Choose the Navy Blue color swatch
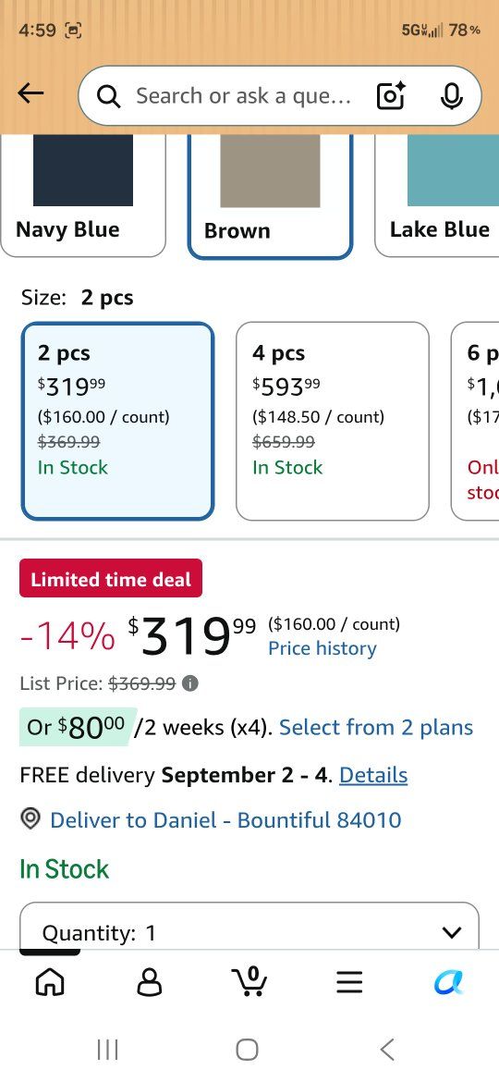Viewport: 499px width, 1082px height. [x=83, y=195]
